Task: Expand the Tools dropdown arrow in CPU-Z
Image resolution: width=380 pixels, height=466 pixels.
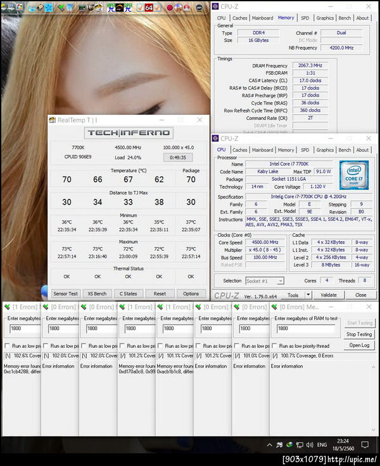Action: pyautogui.click(x=308, y=295)
